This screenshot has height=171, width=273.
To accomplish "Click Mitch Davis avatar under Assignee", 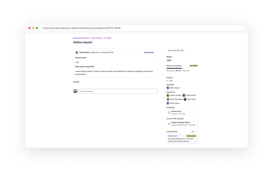I will pos(168,88).
